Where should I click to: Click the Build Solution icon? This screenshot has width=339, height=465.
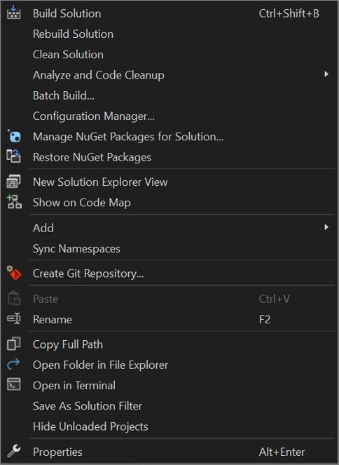coord(13,13)
